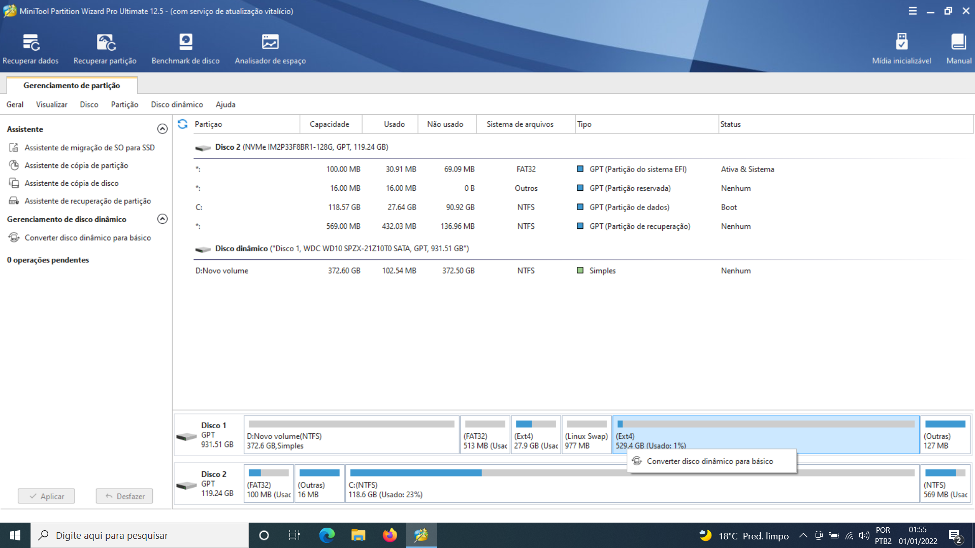Sort by Usado column header
975x548 pixels.
coord(390,124)
